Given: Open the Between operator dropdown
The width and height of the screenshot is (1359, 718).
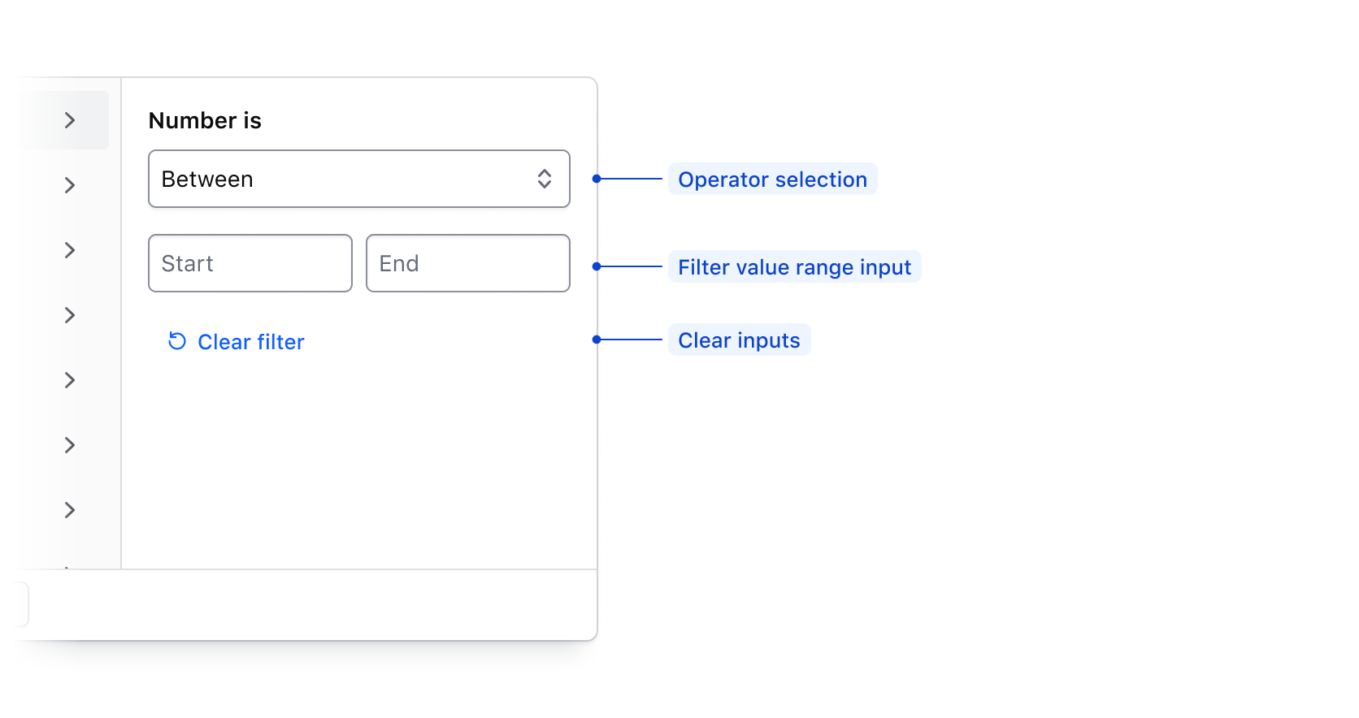Looking at the screenshot, I should click(x=358, y=179).
